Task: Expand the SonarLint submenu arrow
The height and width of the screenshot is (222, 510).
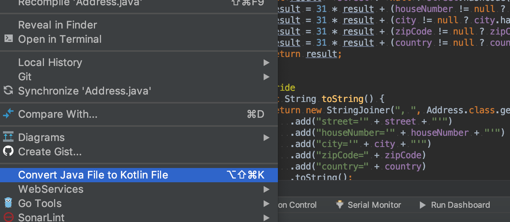Action: tap(266, 217)
